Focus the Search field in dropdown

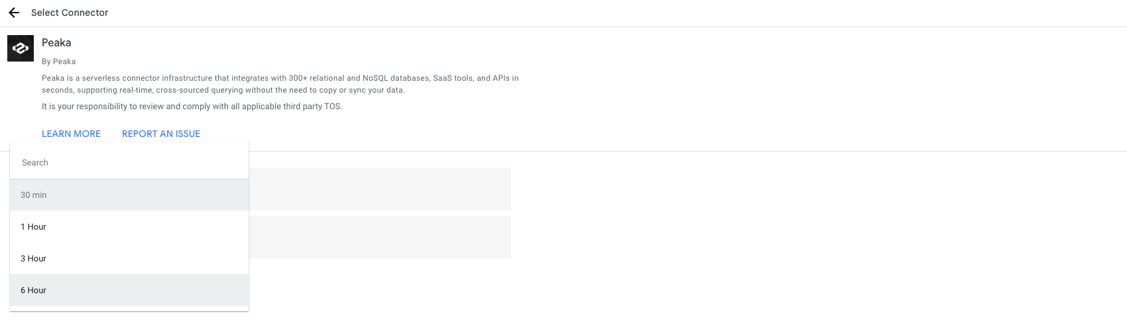[129, 163]
